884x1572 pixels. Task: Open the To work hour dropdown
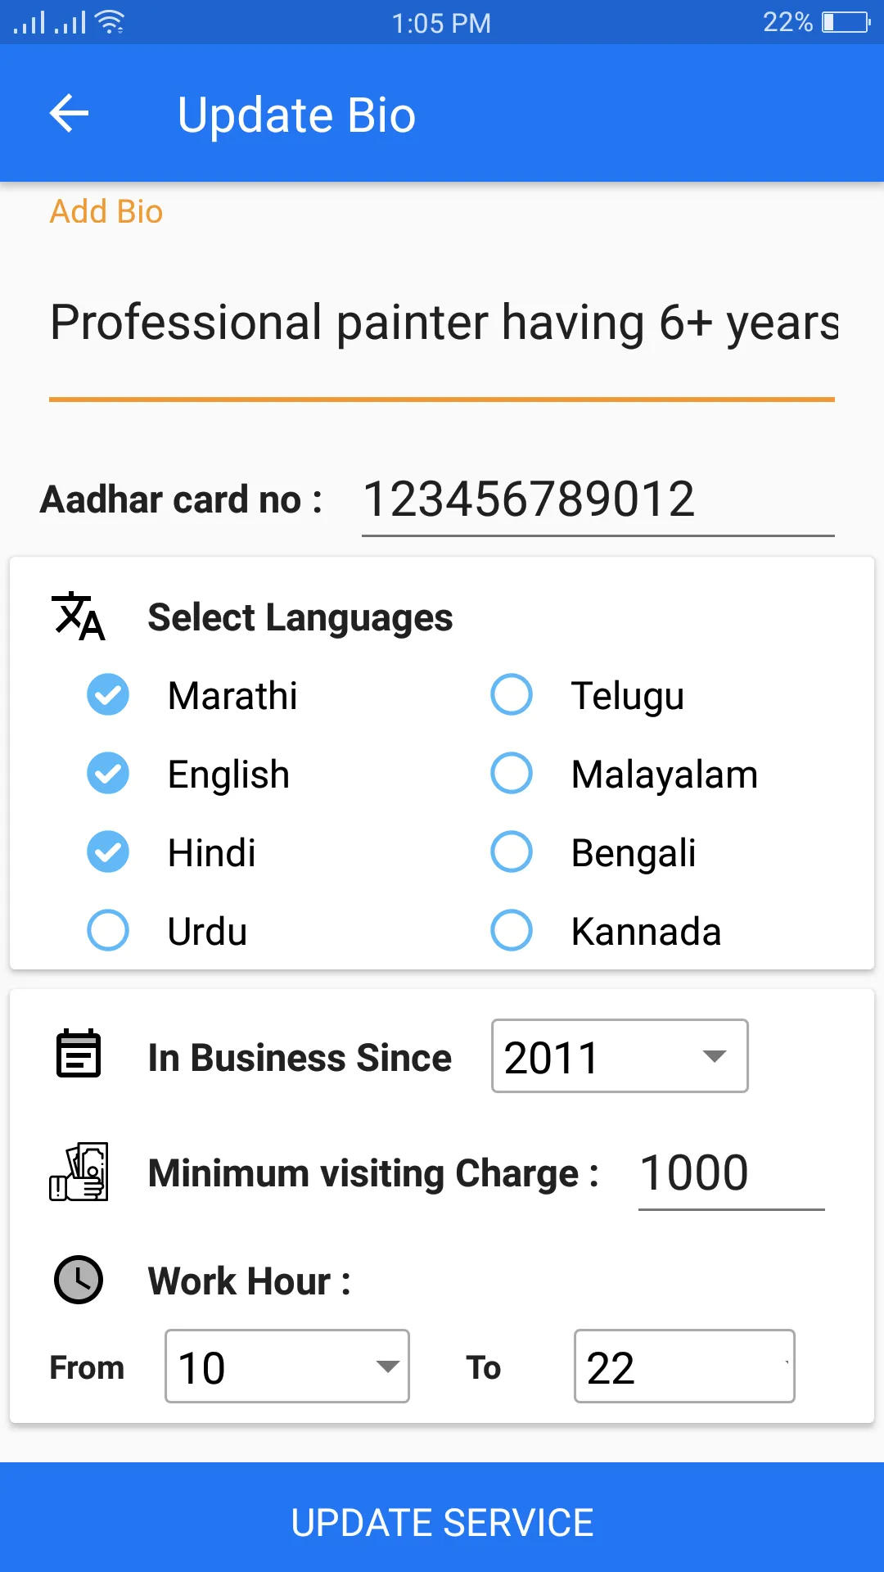tap(684, 1366)
